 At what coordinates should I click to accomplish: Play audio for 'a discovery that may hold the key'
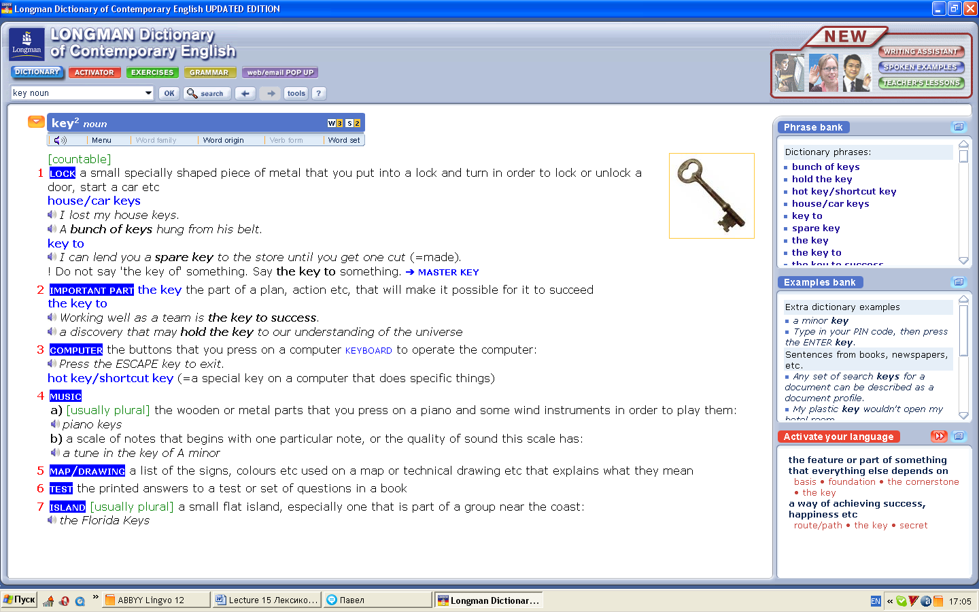(x=52, y=332)
